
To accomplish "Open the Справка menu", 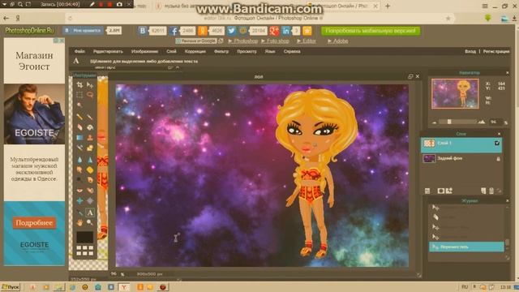I will [x=292, y=52].
